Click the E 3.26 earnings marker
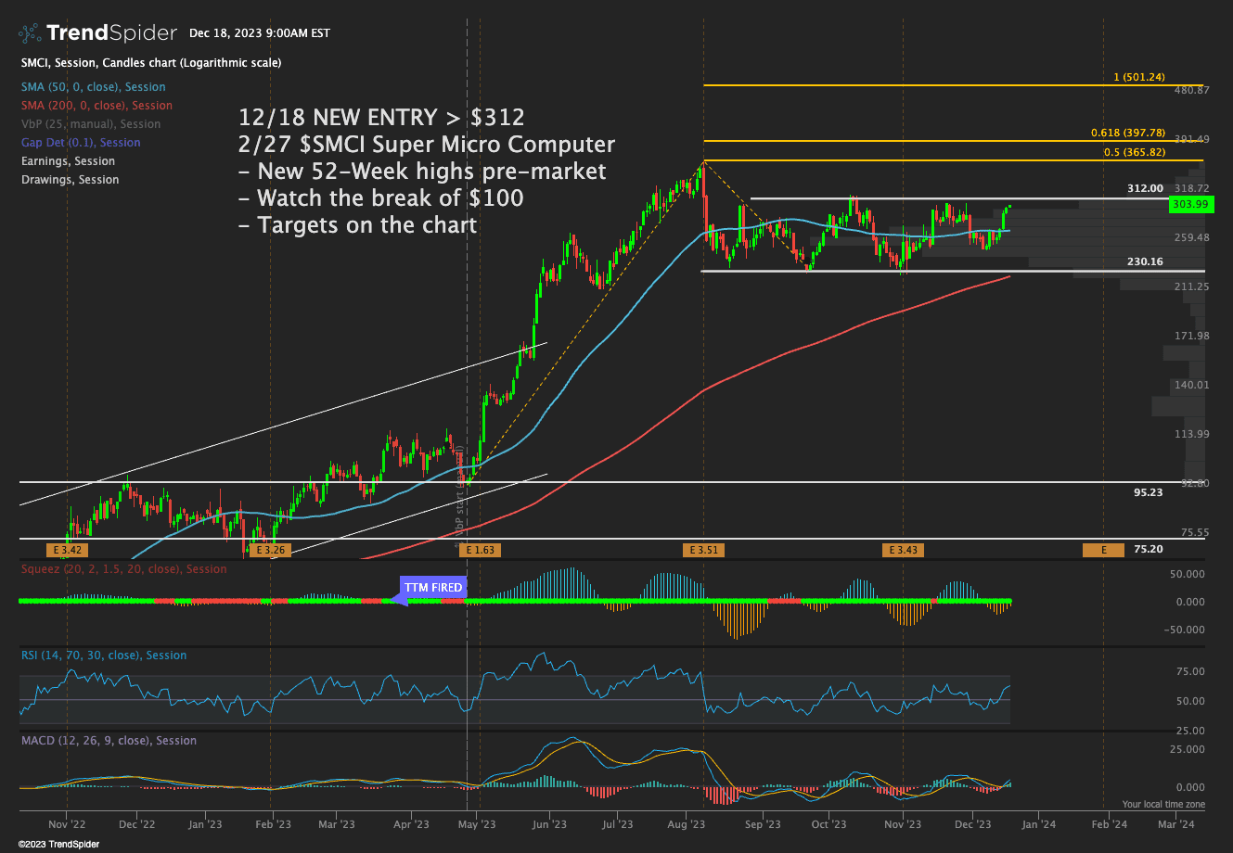The width and height of the screenshot is (1233, 853). tap(271, 550)
